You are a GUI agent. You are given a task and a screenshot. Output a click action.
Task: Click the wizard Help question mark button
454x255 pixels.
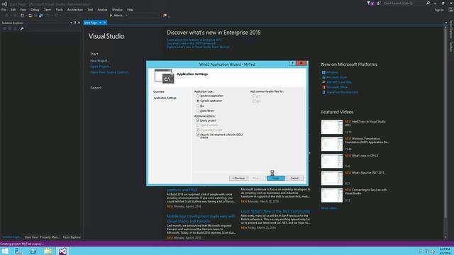pos(292,63)
